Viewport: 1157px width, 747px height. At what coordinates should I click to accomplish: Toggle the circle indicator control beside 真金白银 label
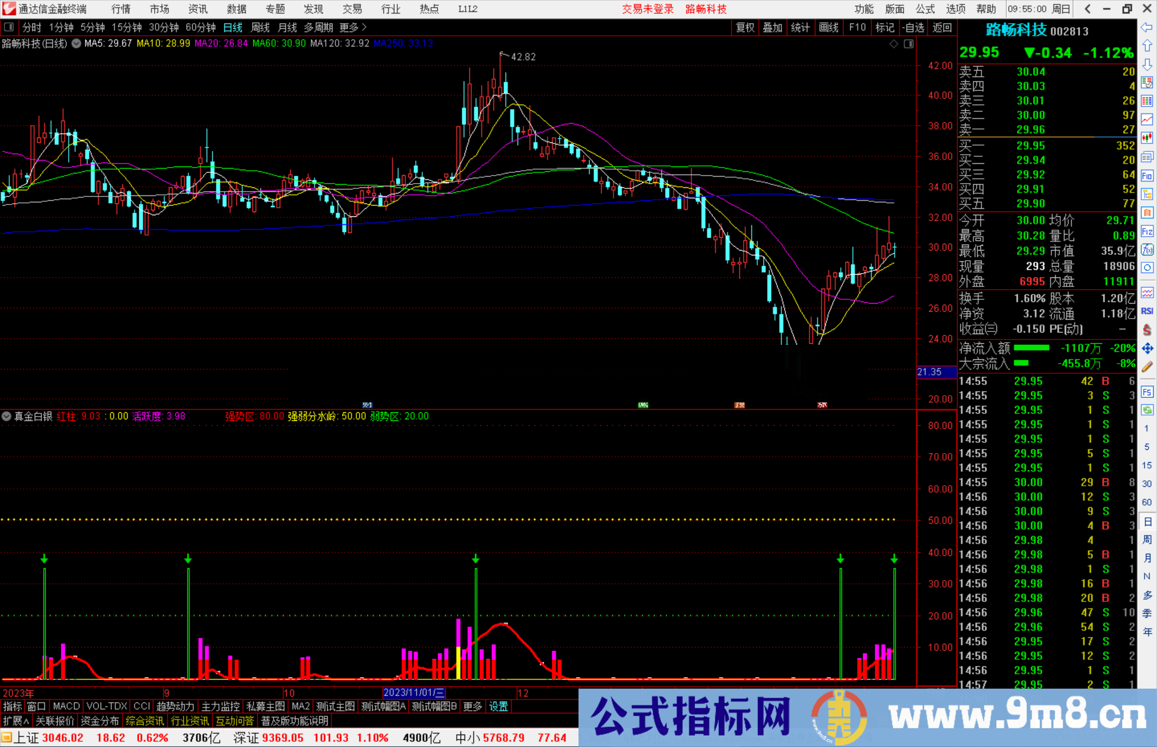click(x=6, y=416)
